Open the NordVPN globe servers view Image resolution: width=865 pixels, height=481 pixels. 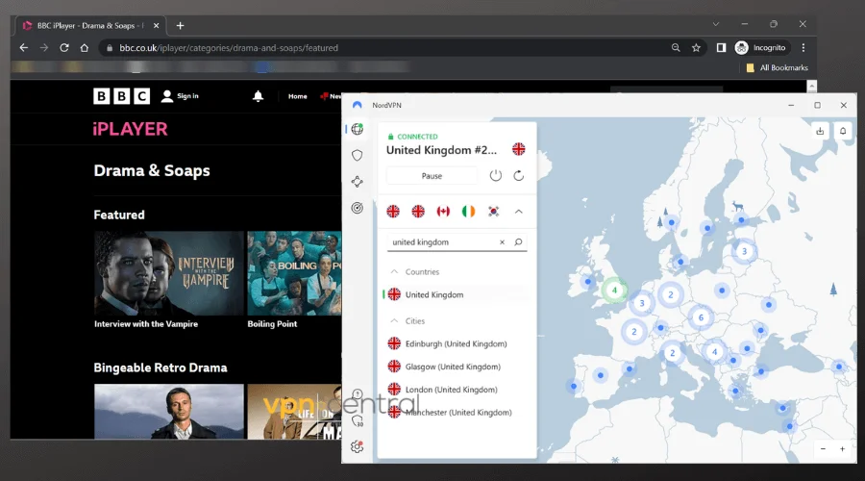tap(358, 129)
